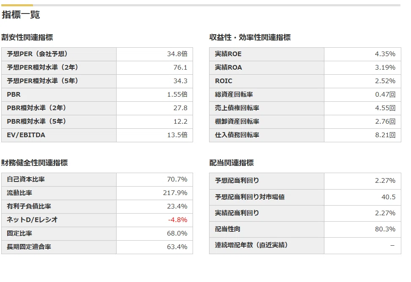Select the red ネットD/Eレシオ value -4.8%

tap(177, 220)
